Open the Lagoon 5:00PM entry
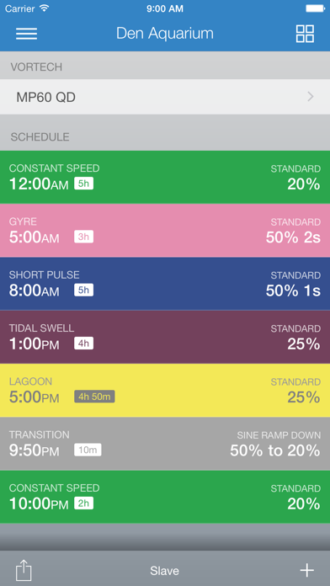 tap(165, 390)
